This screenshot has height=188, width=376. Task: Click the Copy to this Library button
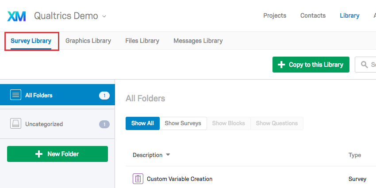tap(311, 65)
